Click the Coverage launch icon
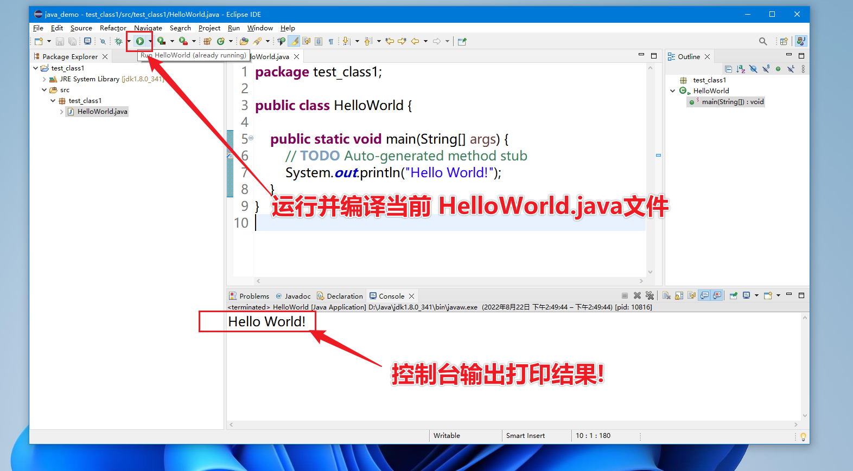Viewport: 853px width, 471px height. [x=161, y=41]
